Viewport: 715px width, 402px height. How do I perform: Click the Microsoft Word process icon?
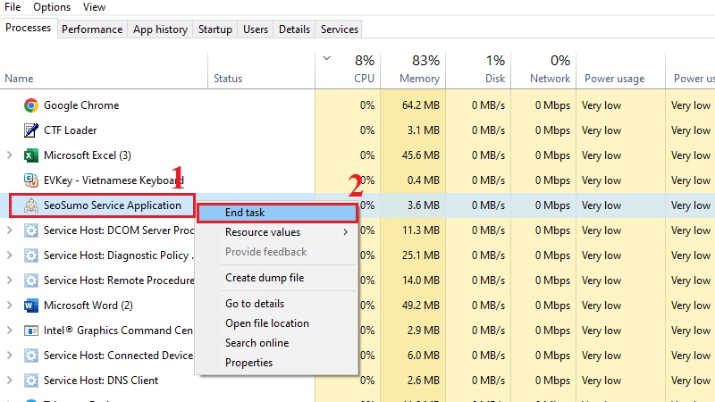[31, 306]
